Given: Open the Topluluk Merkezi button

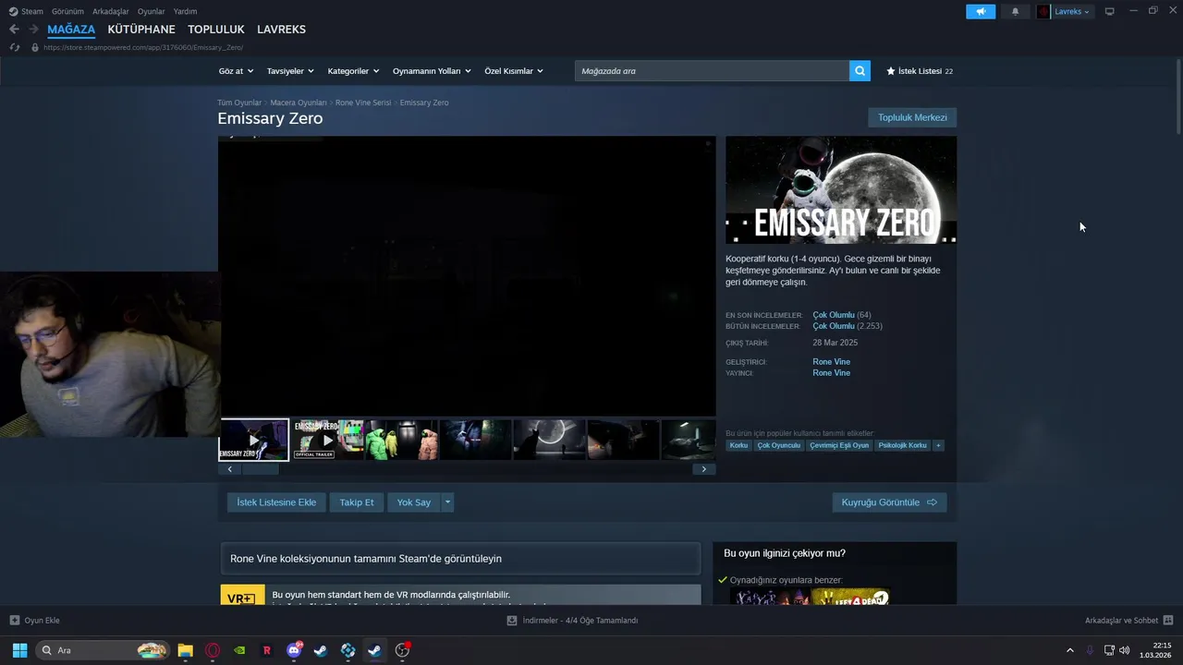Looking at the screenshot, I should 912,117.
